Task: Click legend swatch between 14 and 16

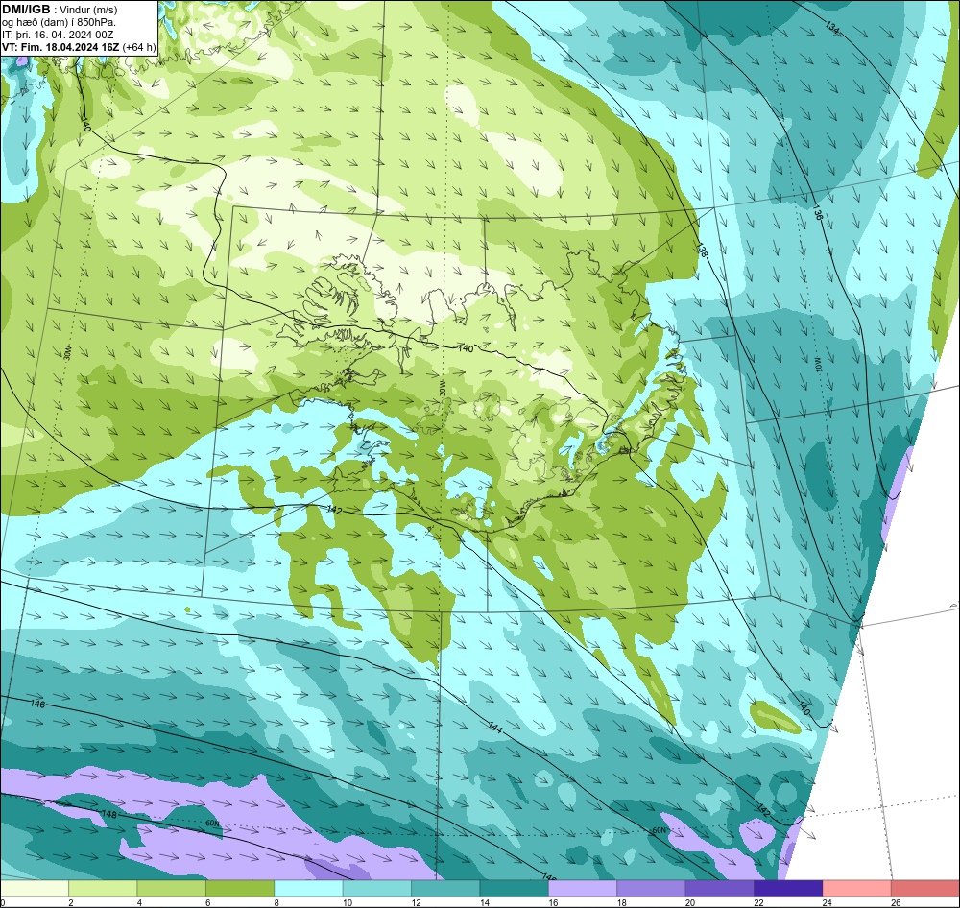Action: point(515,889)
